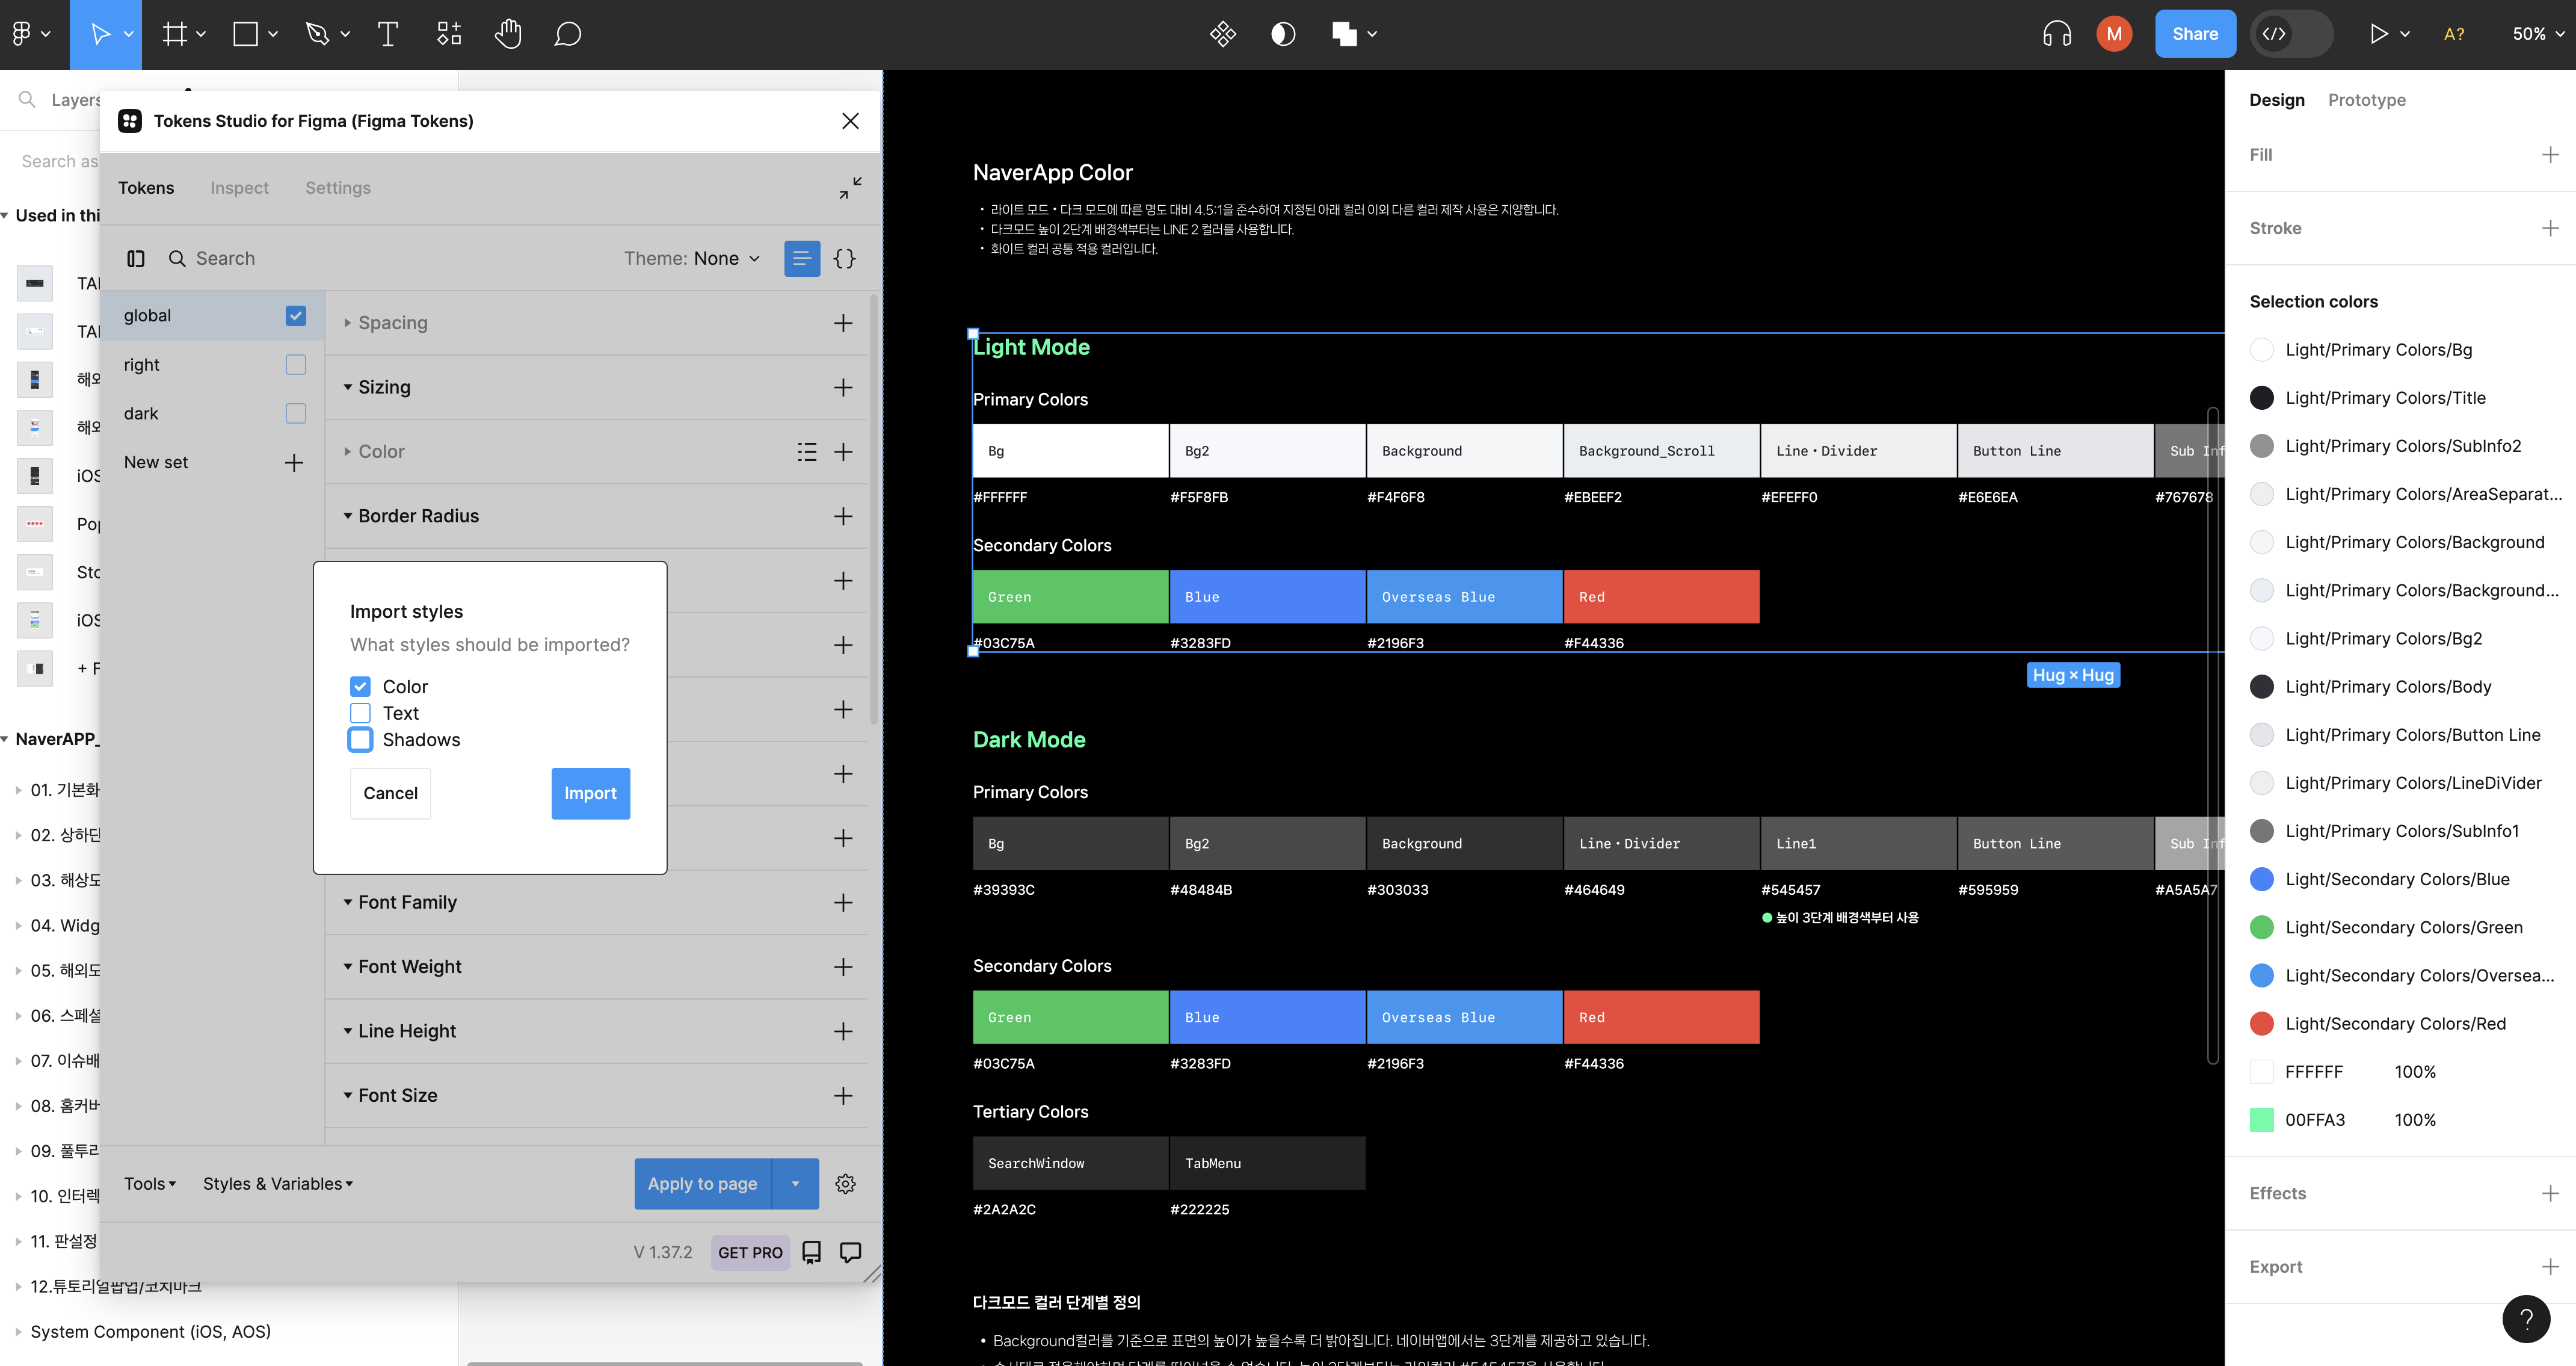Switch to the Prototype tab
Viewport: 2576px width, 1366px height.
[x=2367, y=100]
